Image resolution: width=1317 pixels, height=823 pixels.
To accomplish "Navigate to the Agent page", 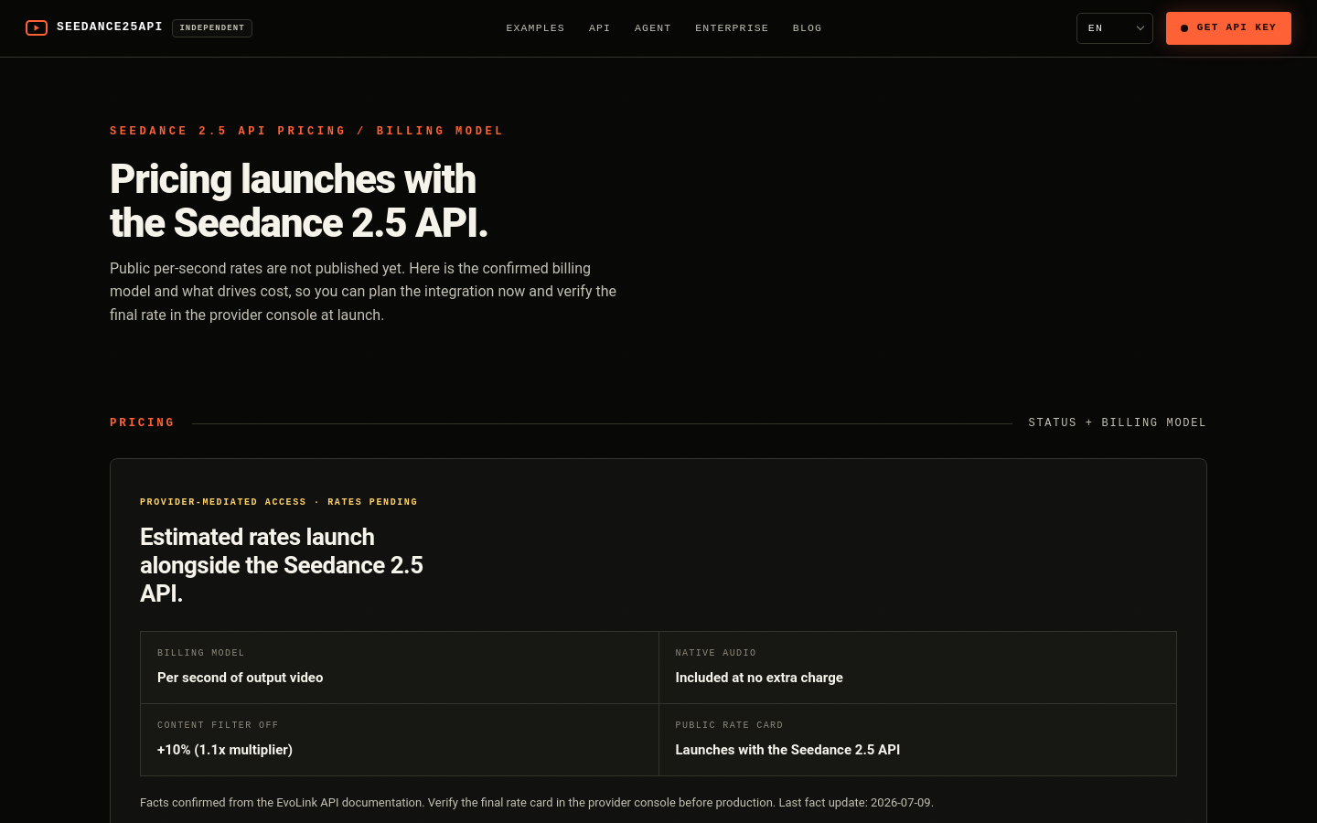I will (x=653, y=28).
